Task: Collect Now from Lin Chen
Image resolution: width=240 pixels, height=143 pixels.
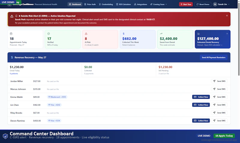Action: coord(201,105)
